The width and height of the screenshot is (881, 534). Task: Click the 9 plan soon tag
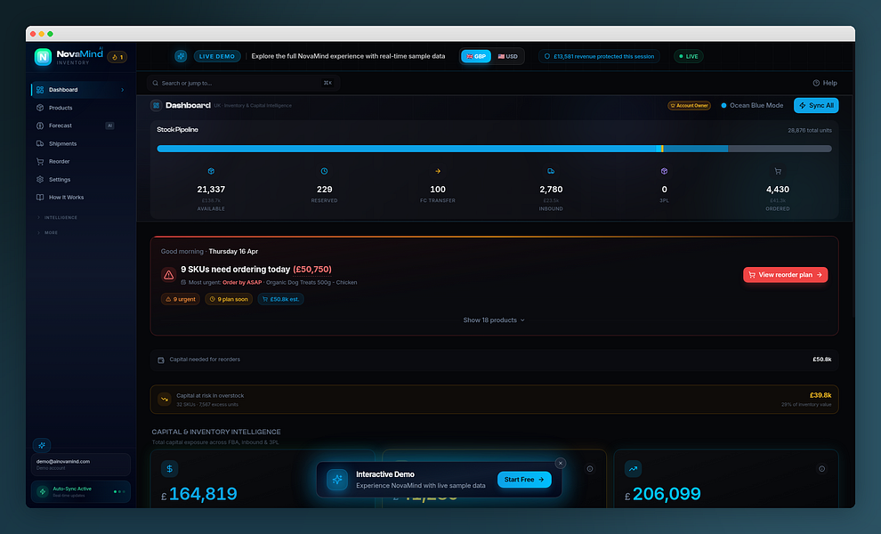[229, 299]
